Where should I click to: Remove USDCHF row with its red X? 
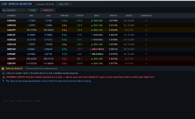(146, 35)
